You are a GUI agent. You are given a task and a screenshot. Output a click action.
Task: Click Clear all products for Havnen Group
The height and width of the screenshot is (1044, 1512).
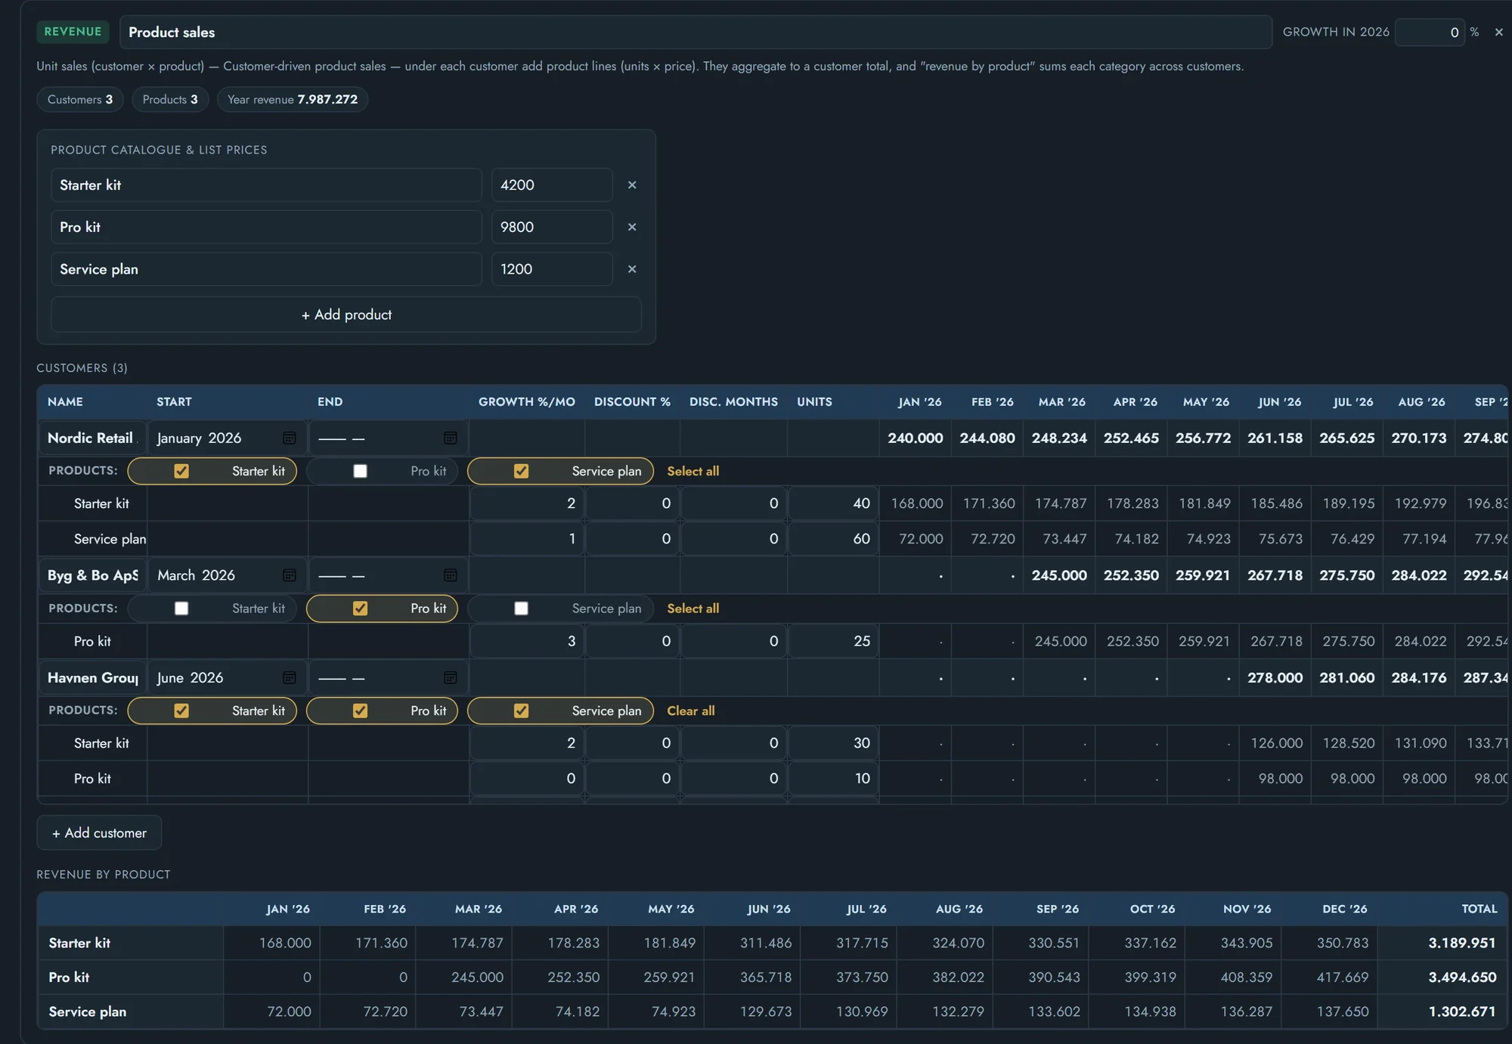(x=690, y=711)
